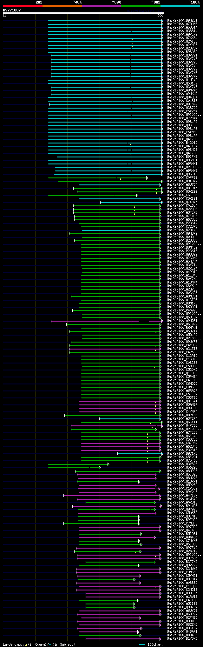Screen dimensions: 203x647
Task: Click the purple ~60% identity legend segment
Action: [101, 6]
